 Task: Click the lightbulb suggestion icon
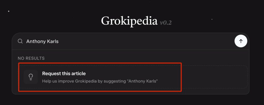31,77
